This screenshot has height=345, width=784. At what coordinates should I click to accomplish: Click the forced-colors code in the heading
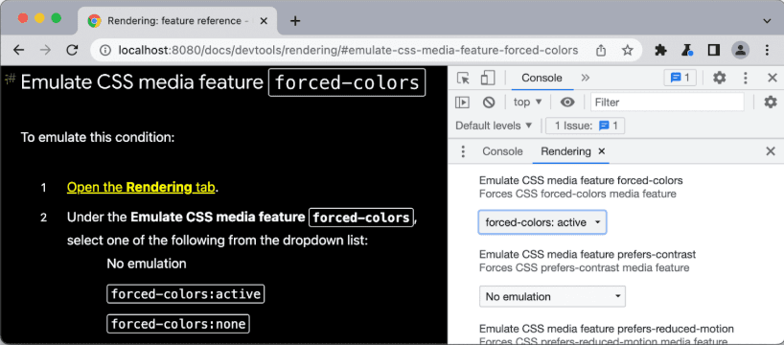click(347, 82)
